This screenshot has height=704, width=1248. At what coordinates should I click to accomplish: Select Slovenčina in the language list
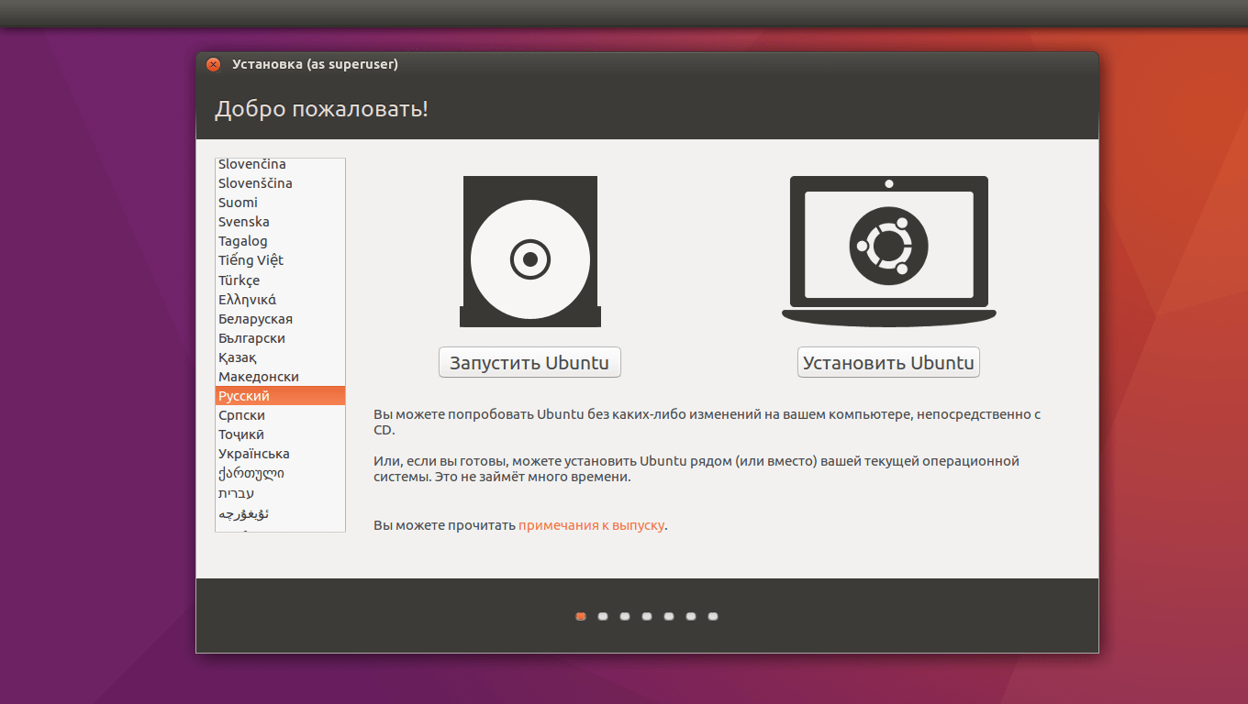click(280, 164)
